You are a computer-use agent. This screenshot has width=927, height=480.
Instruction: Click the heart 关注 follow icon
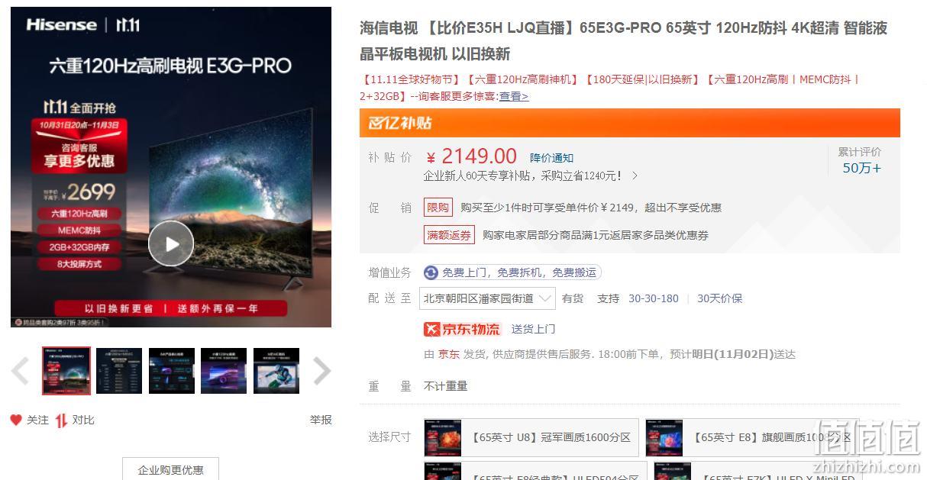click(16, 420)
